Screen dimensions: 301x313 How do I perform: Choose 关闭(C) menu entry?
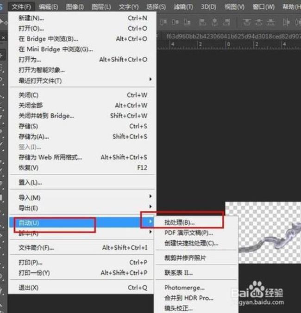82,95
